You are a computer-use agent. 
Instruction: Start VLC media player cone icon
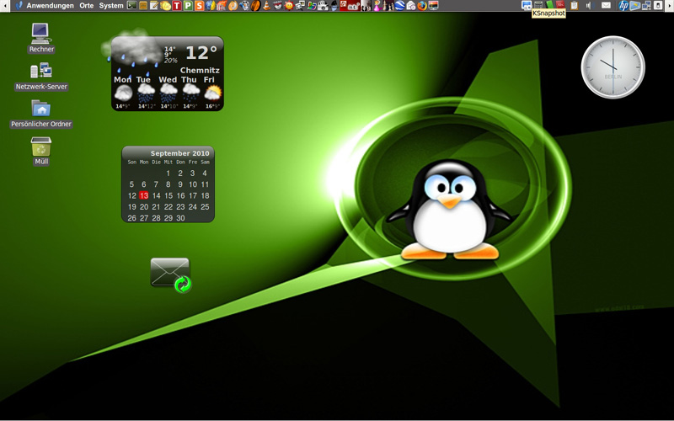(266, 6)
